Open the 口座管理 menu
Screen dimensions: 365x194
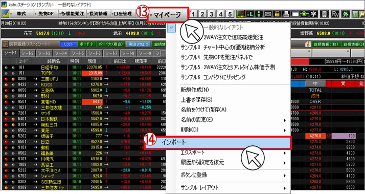click(123, 14)
